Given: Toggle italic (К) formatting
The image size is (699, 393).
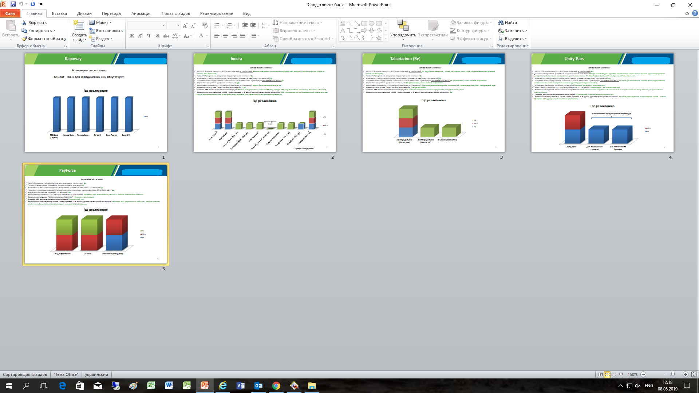Looking at the screenshot, I should (140, 36).
